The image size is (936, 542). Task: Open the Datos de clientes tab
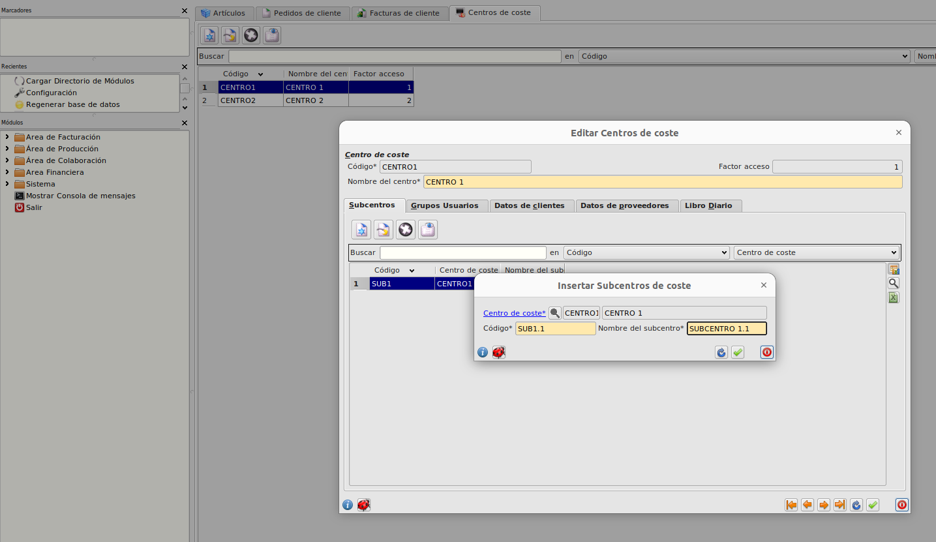(532, 205)
